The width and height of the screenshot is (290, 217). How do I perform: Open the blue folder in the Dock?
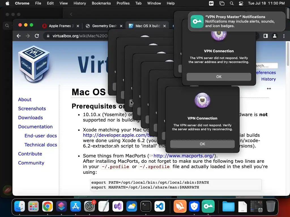point(229,206)
